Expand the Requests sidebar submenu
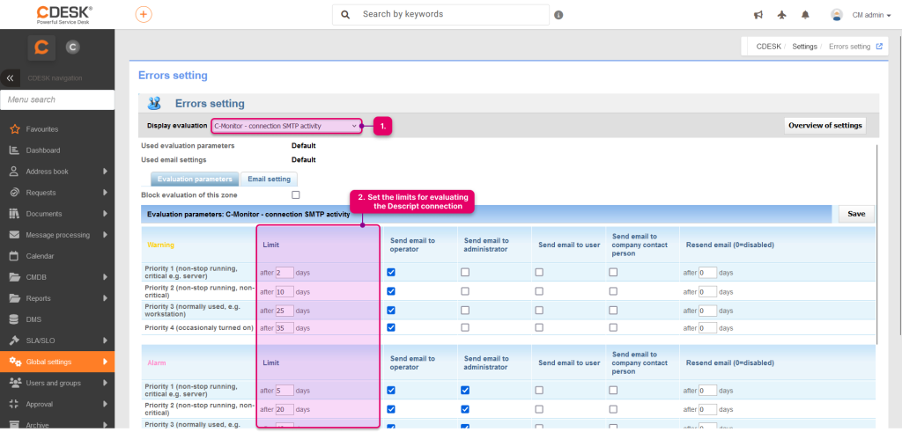 [x=106, y=193]
